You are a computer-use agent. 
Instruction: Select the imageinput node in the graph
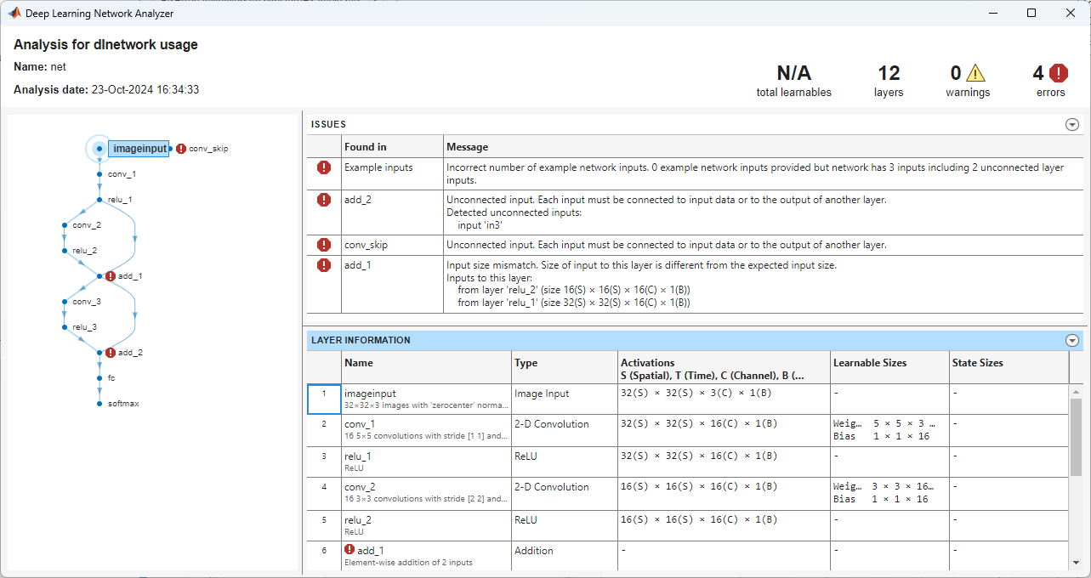(x=139, y=149)
